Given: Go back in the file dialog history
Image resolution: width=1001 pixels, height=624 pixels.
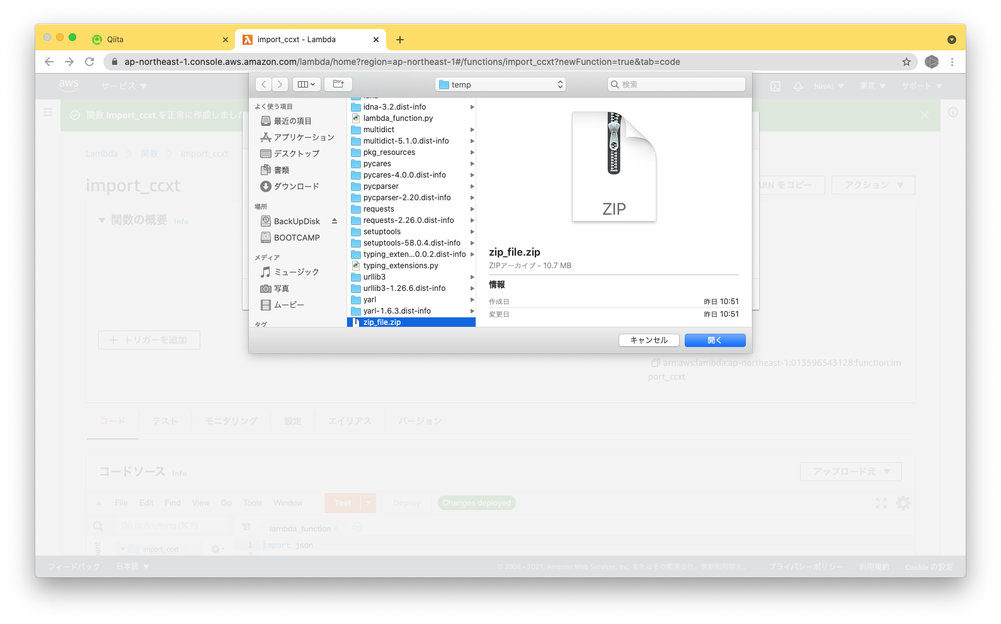Looking at the screenshot, I should (x=264, y=84).
